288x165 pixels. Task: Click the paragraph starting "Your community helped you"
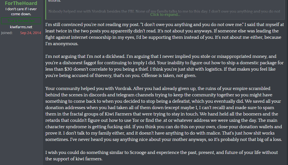coord(164,114)
